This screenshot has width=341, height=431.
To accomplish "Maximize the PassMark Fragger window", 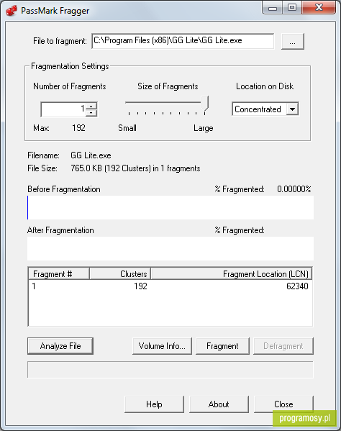I will point(292,8).
